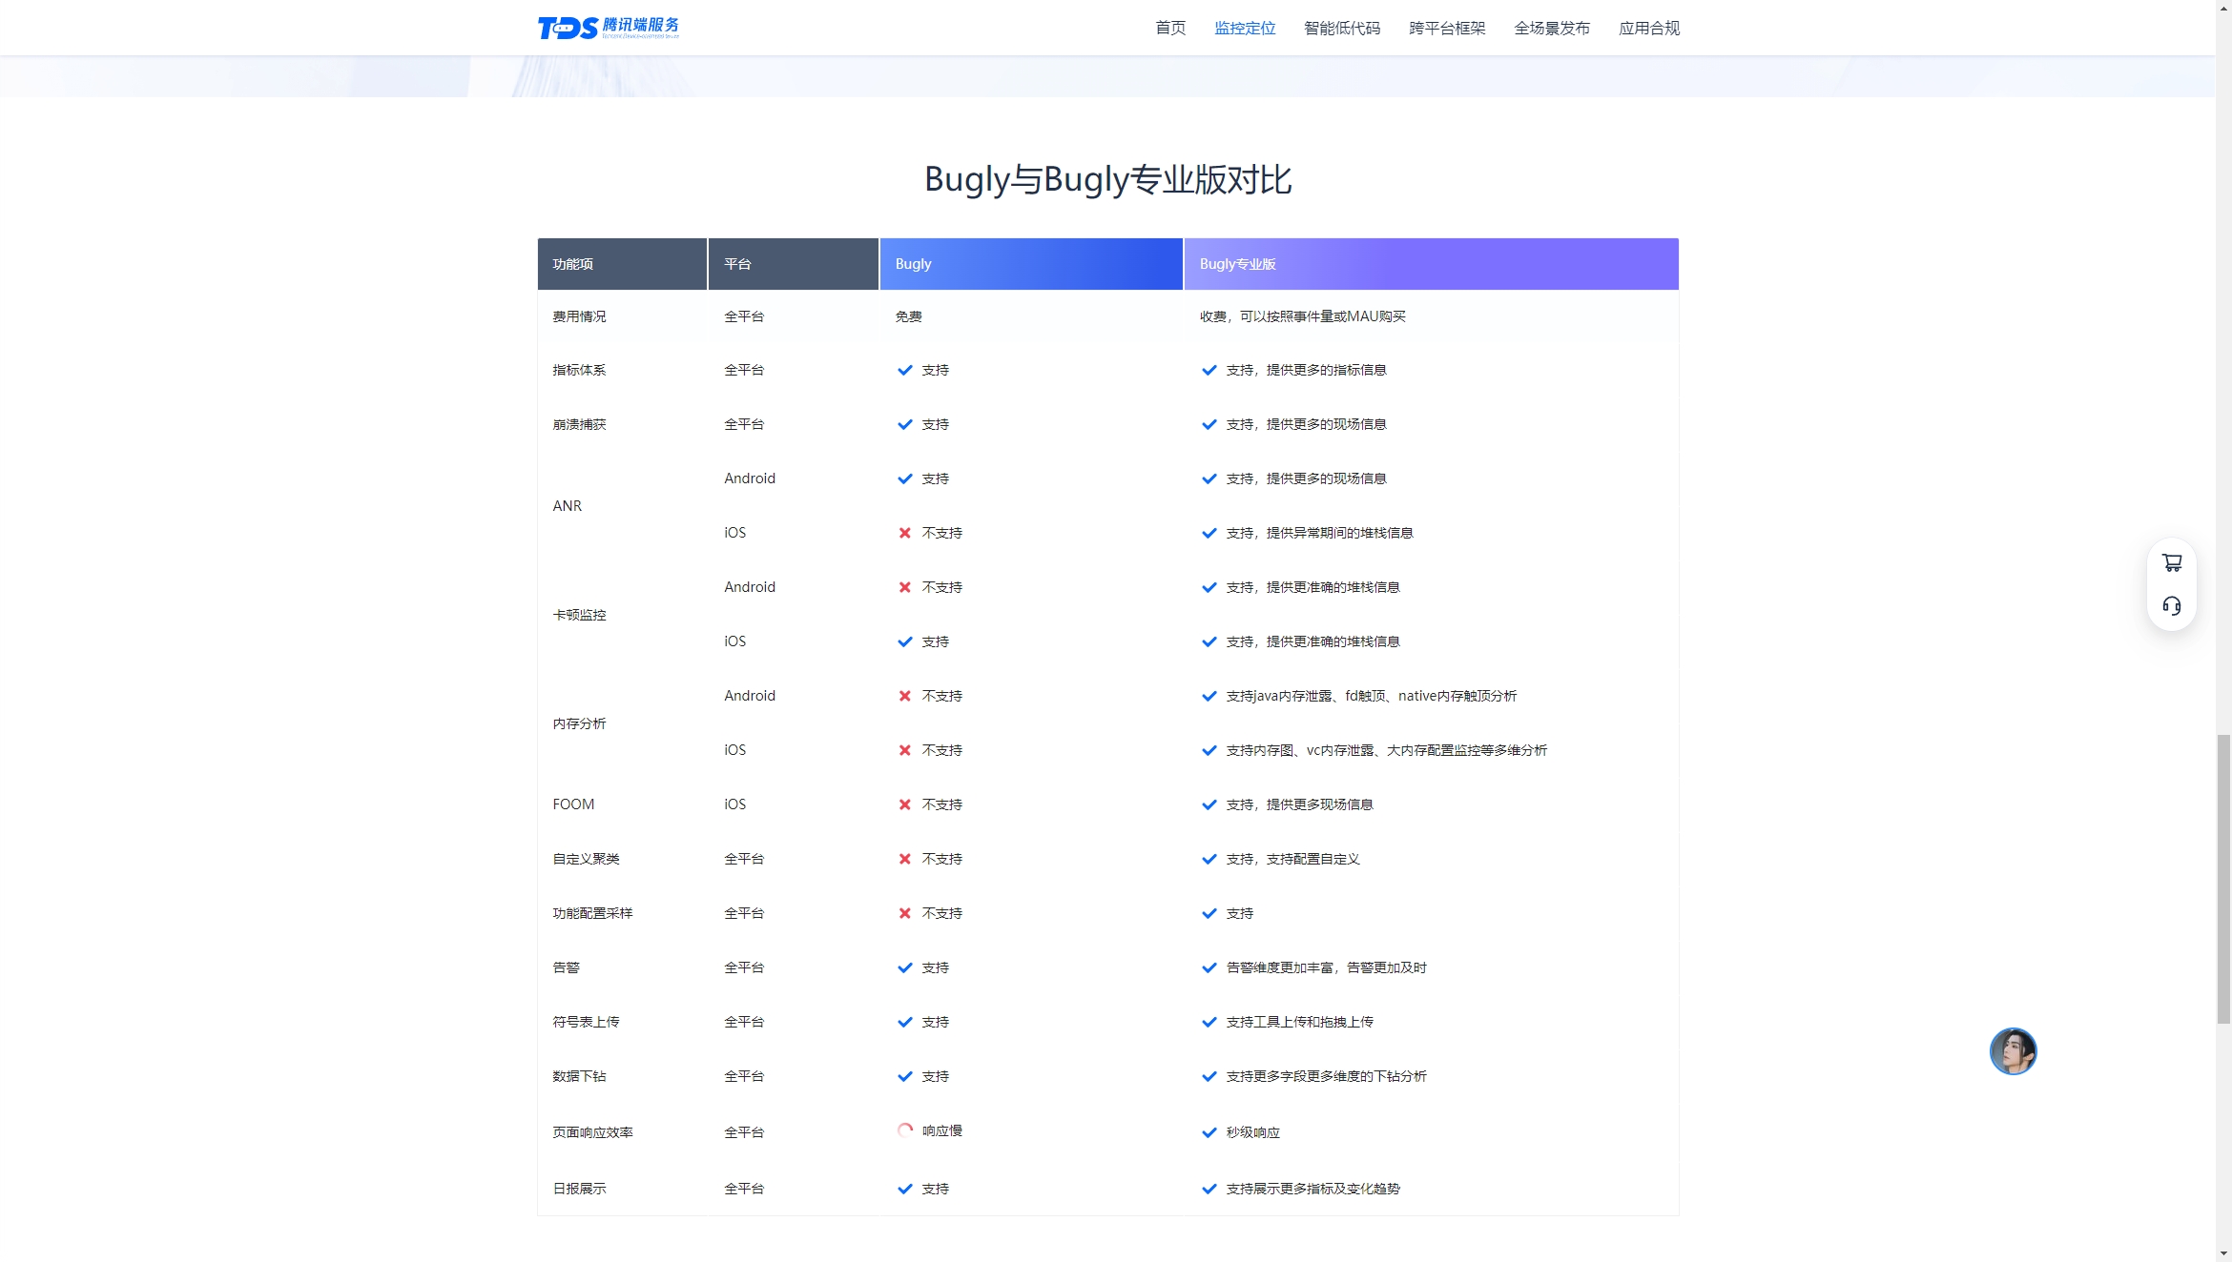Click the 页面响应效率 row label

click(592, 1132)
